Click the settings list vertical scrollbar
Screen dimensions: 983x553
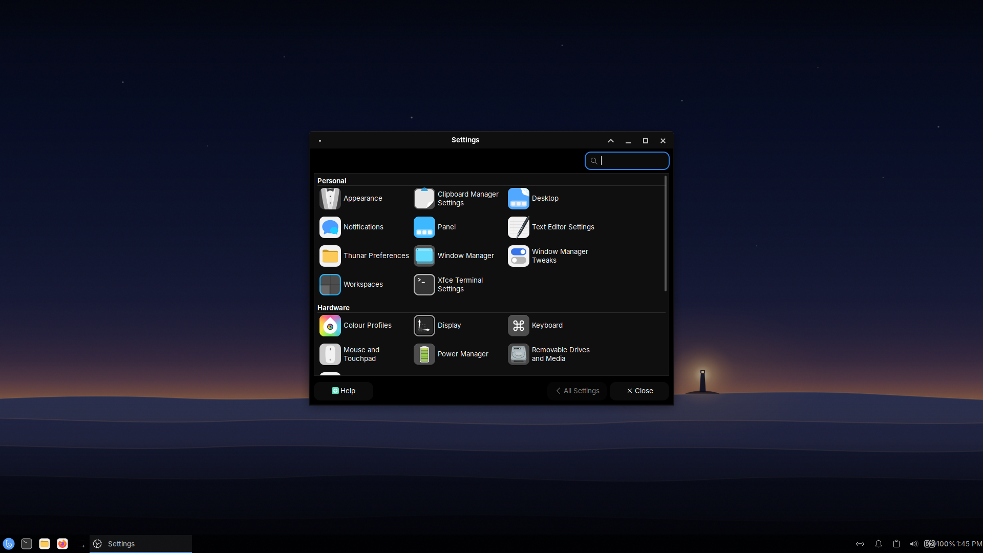[x=665, y=233]
